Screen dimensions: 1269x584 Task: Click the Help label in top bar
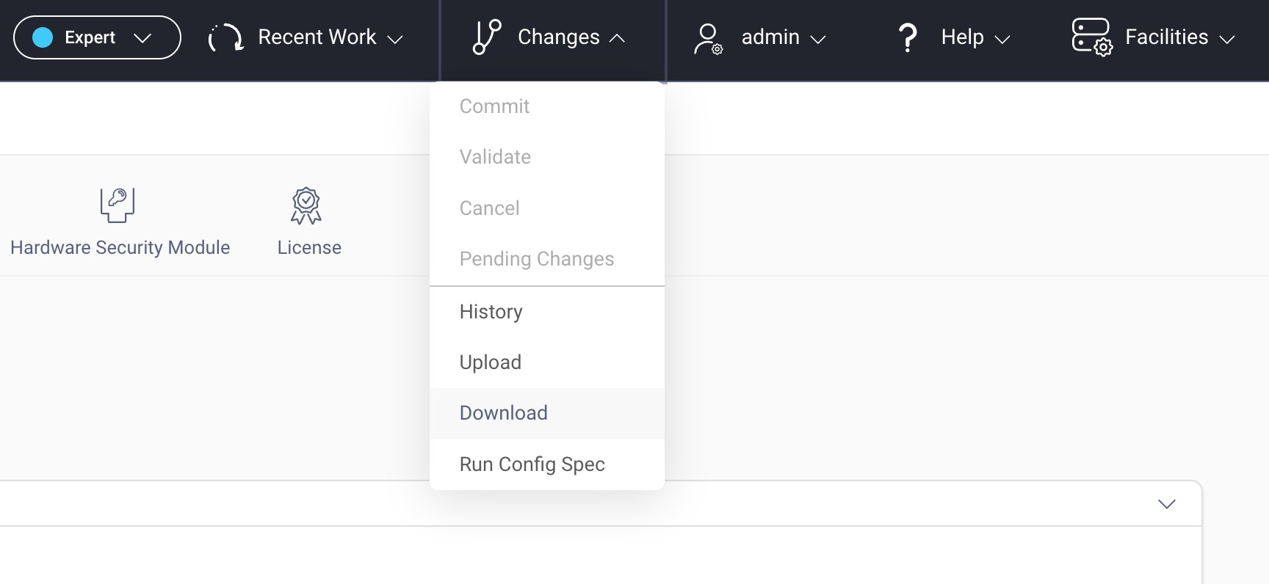(963, 37)
